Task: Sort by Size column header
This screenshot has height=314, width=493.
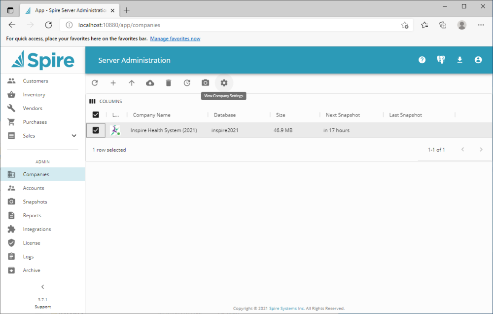Action: [x=281, y=115]
